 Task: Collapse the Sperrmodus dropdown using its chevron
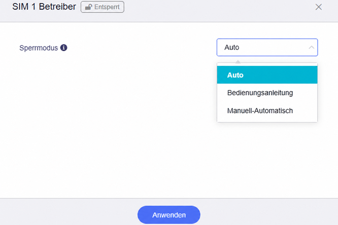(x=311, y=47)
